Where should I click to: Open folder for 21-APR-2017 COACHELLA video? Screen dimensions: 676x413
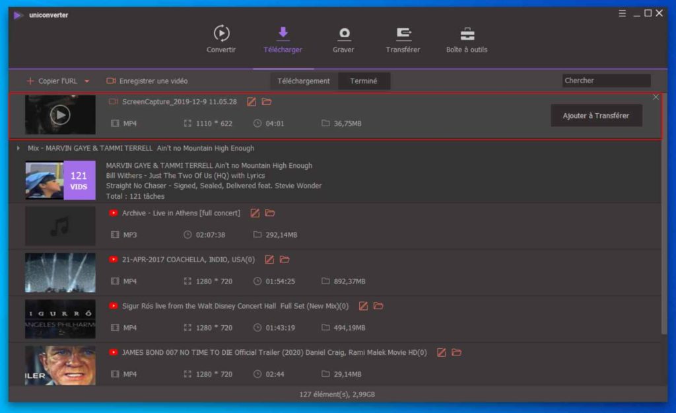pyautogui.click(x=285, y=260)
